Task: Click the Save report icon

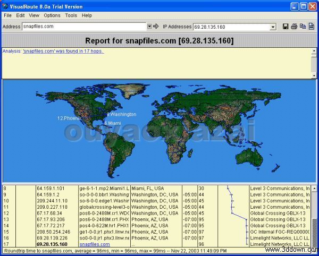Action: click(x=286, y=26)
